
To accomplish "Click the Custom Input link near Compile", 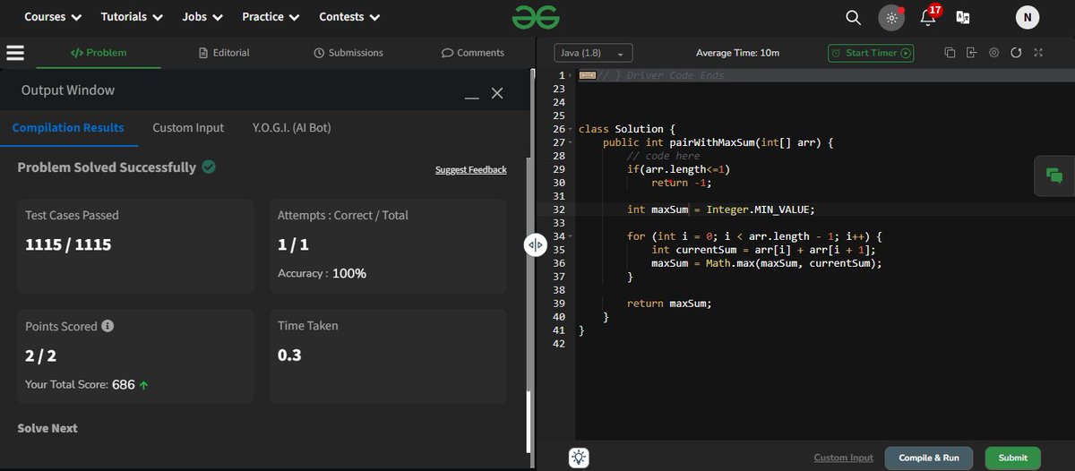I will [843, 458].
